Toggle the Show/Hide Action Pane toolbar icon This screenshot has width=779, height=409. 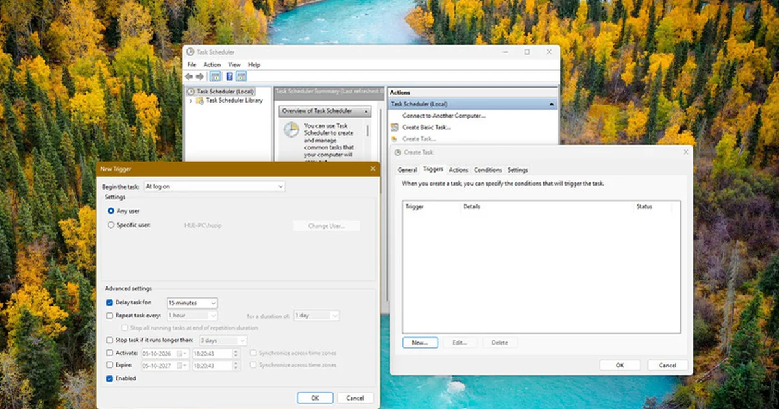[x=241, y=77]
